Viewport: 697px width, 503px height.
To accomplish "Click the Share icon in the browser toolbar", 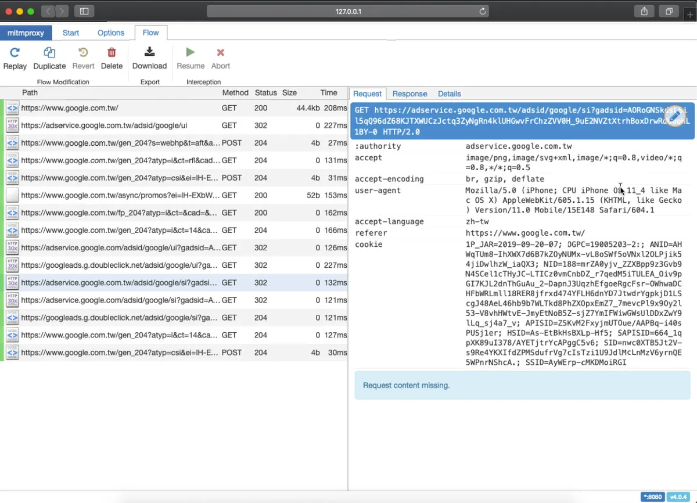I will tap(645, 11).
